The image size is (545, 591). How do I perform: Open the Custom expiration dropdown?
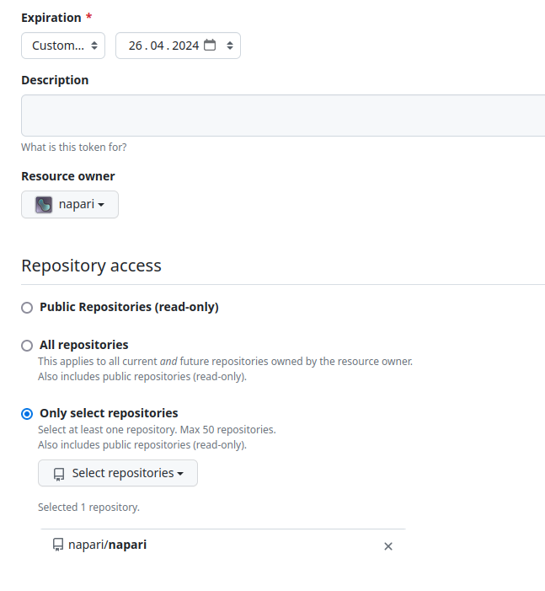(x=58, y=46)
